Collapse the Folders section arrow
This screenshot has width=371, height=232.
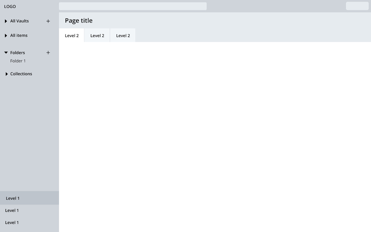click(6, 53)
